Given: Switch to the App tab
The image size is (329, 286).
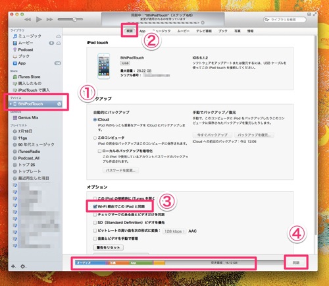Looking at the screenshot, I should tap(142, 31).
